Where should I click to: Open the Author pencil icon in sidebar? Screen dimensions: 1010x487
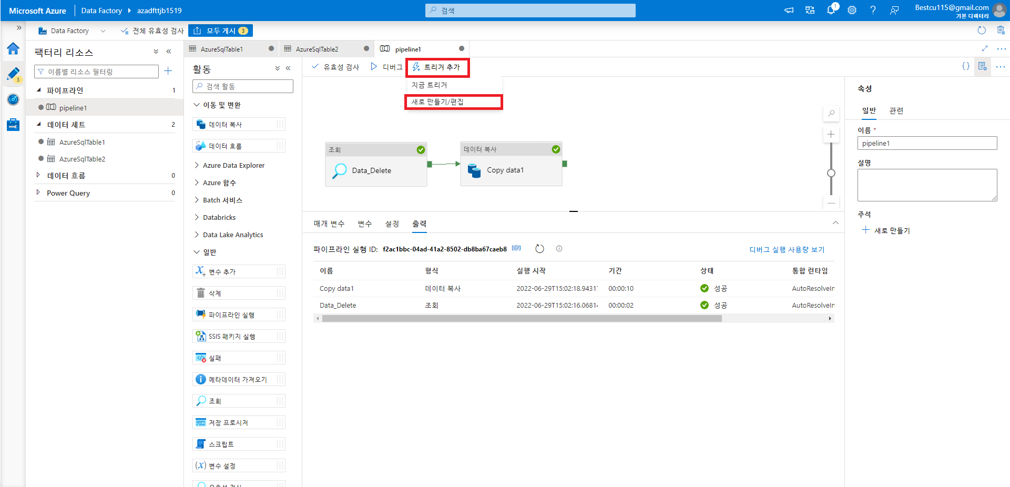point(13,74)
